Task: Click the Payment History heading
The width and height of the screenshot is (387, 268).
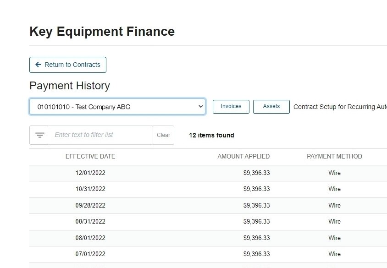Action: point(70,86)
